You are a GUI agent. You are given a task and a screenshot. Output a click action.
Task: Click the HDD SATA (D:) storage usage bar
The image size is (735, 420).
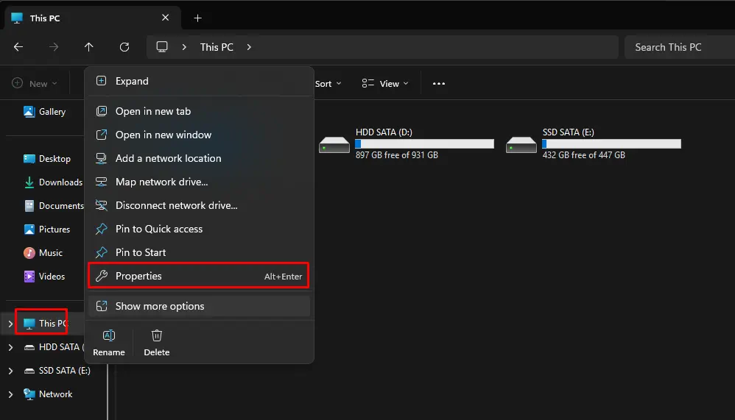pos(425,143)
